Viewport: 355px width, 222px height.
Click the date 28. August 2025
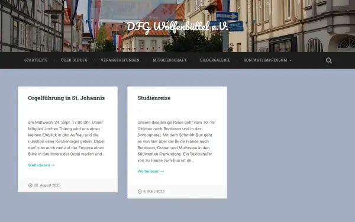[47, 185]
